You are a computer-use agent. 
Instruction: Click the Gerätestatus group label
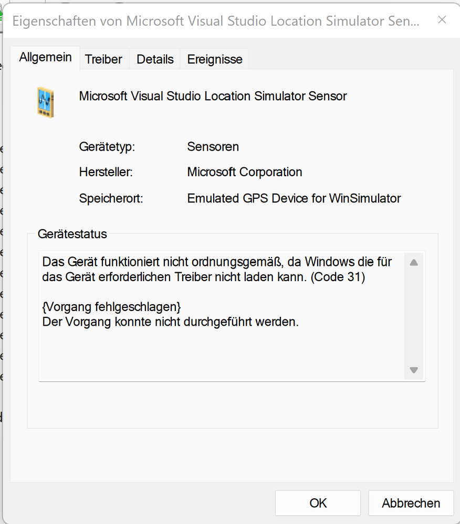click(x=72, y=234)
